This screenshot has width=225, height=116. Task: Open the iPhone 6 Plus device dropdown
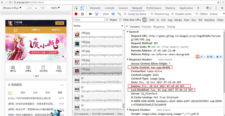(12, 8)
